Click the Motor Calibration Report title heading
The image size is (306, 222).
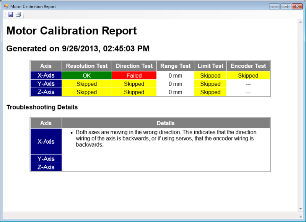point(71,31)
